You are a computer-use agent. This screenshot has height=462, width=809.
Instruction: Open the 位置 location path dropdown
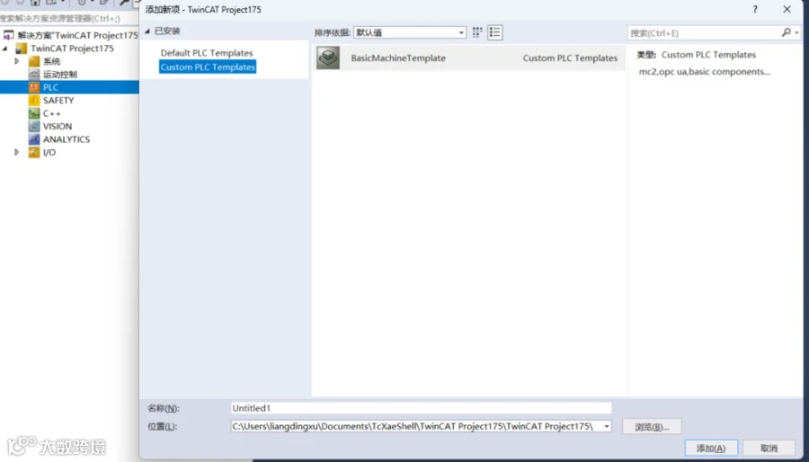tap(607, 426)
